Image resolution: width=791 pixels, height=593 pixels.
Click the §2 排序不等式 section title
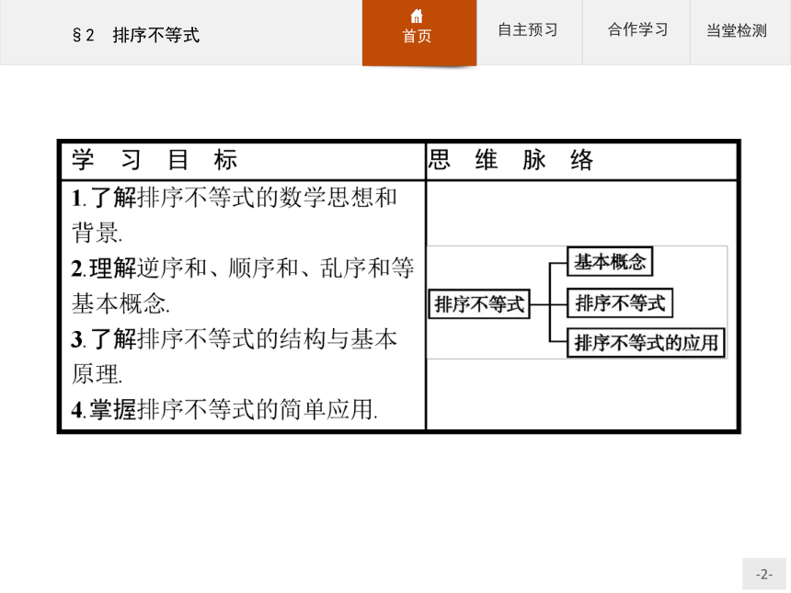(x=136, y=35)
